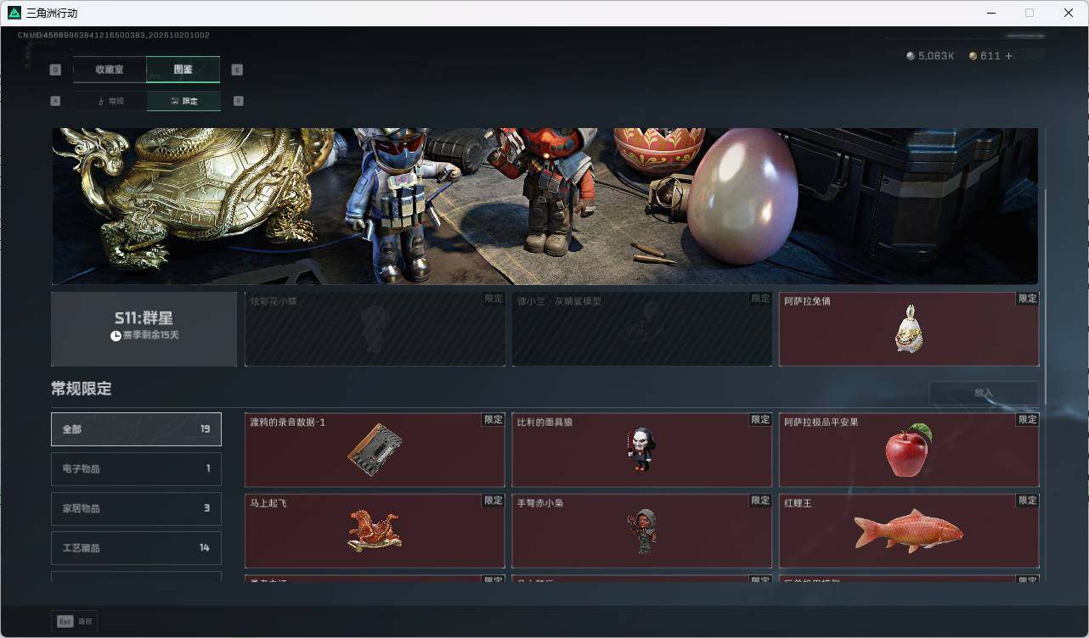Click the 阿萨拉极品平安果 apple icon
Viewport: 1089px width, 638px height.
pyautogui.click(x=908, y=450)
